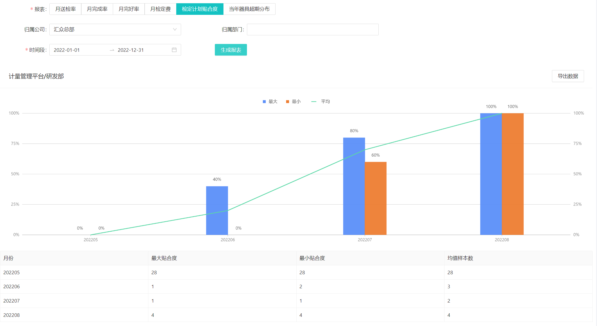Click the 归属部门 input field

tap(313, 29)
